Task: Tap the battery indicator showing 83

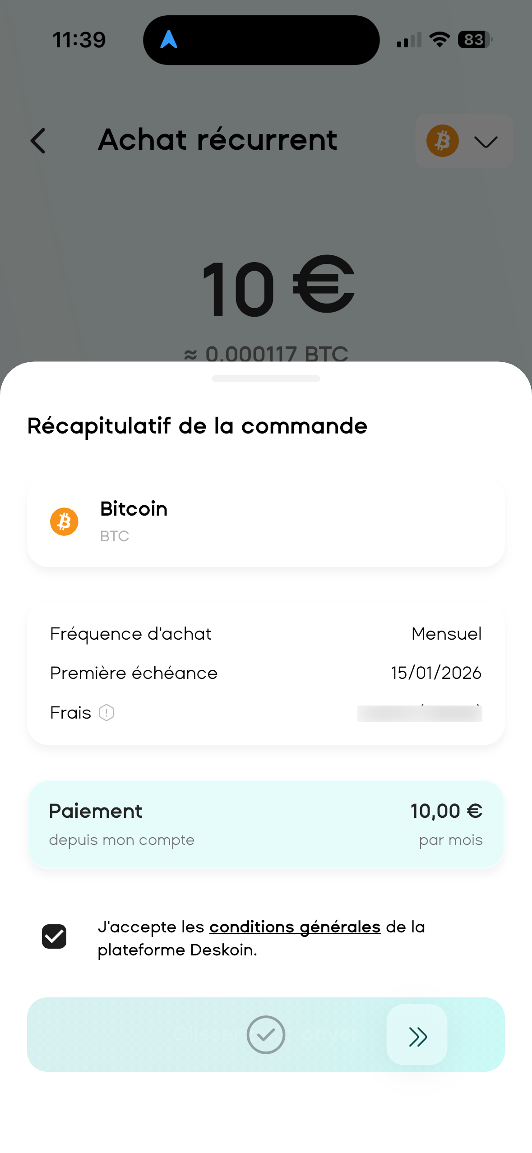Action: tap(475, 40)
